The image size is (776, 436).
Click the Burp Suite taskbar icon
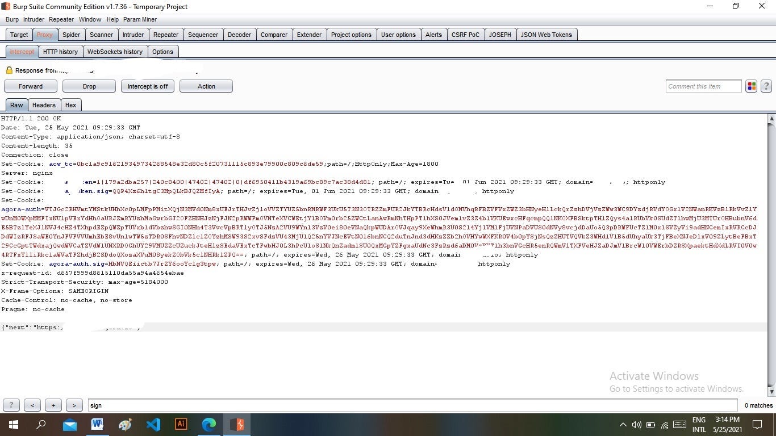[237, 425]
